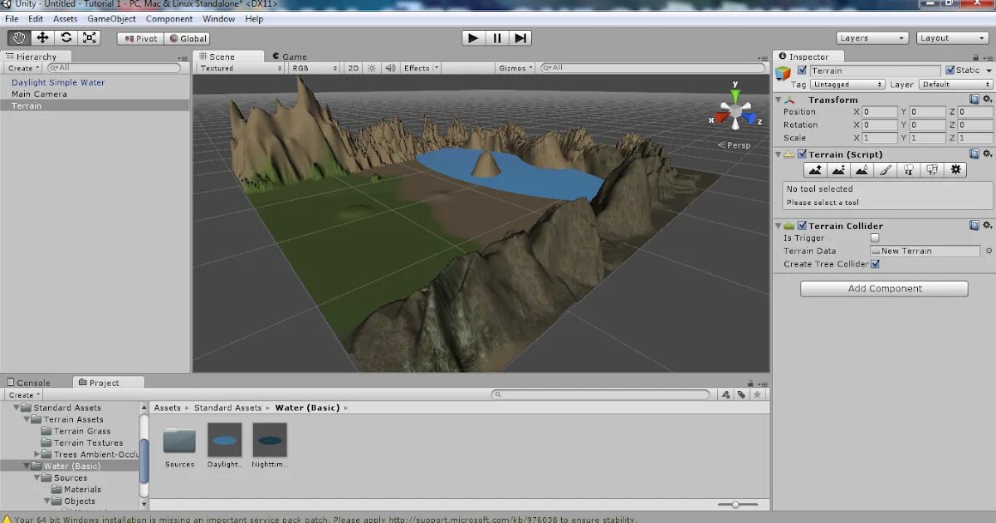The width and height of the screenshot is (996, 523).
Task: Click the Pause button
Action: 496,38
